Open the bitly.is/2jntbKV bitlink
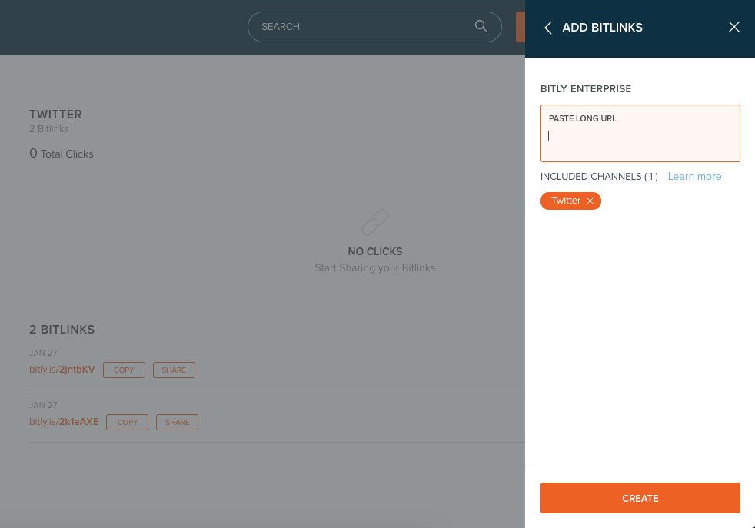 pos(62,370)
